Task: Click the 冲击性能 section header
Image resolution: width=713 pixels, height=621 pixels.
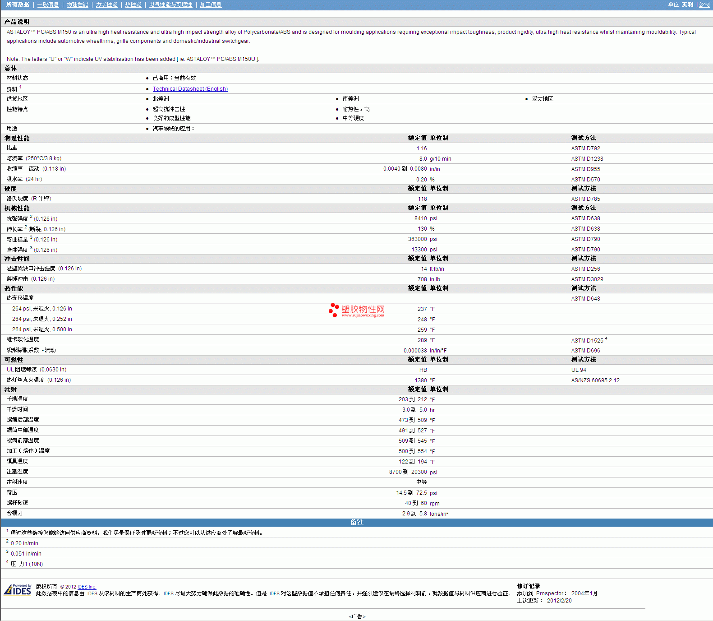Action: click(17, 259)
